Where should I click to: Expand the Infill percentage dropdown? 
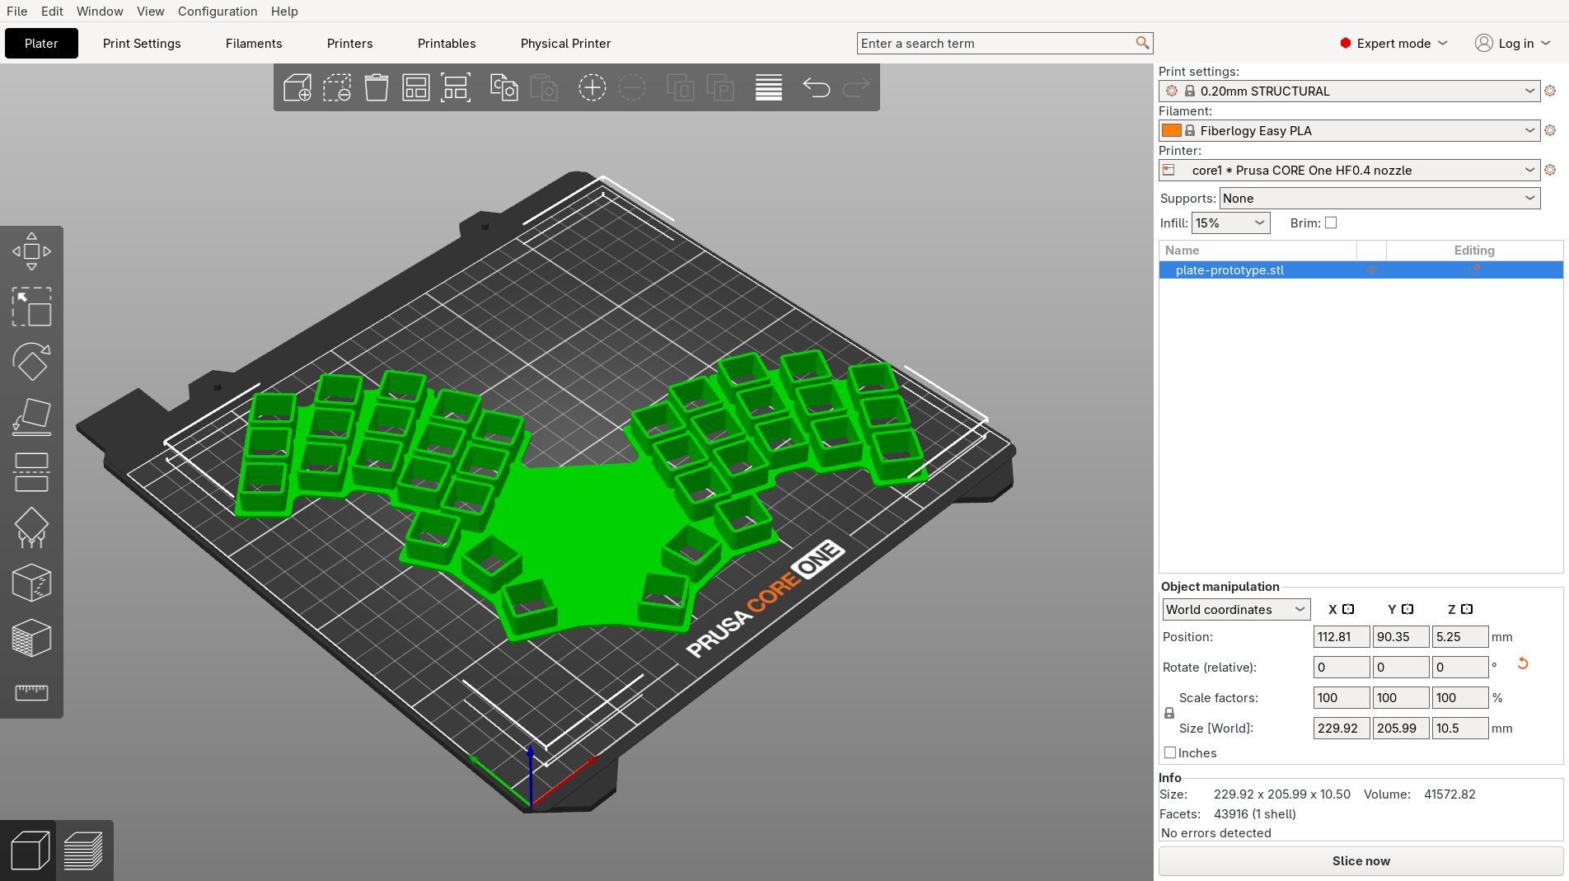click(x=1230, y=223)
